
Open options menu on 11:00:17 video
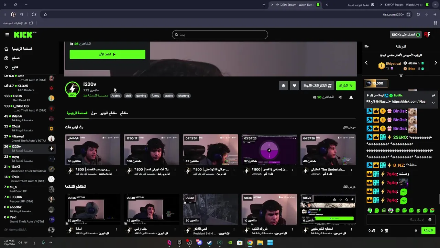click(175, 169)
